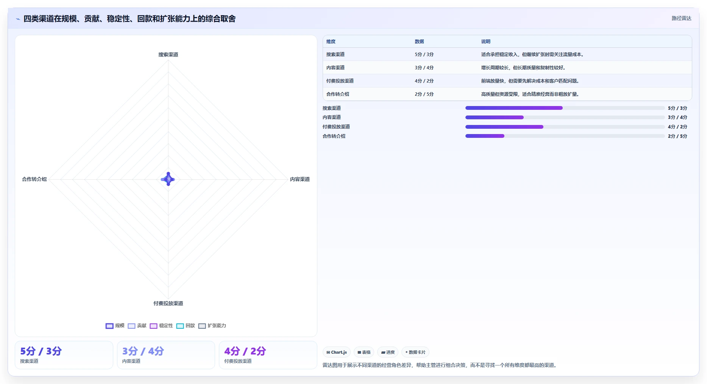Click the radar data points at chart center
This screenshot has width=707, height=384.
click(168, 179)
